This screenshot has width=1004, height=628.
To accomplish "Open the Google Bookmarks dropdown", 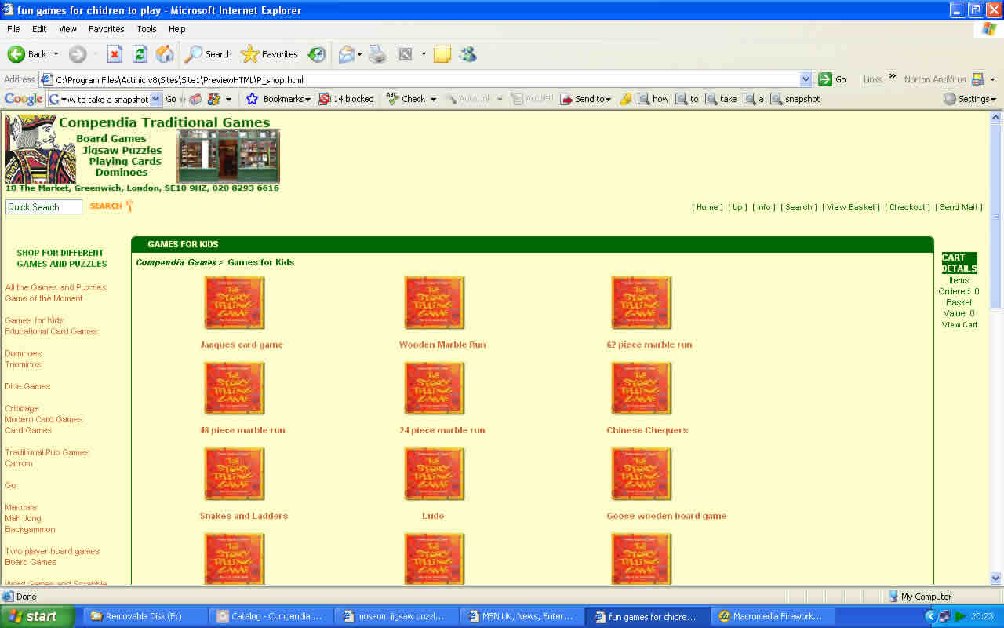I will [x=279, y=99].
